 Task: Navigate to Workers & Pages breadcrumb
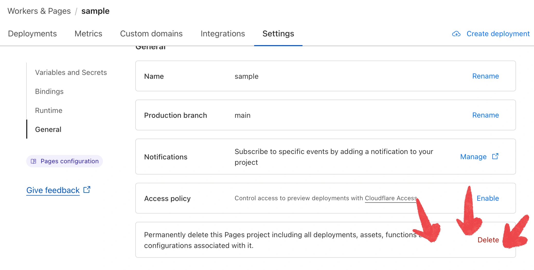[39, 11]
